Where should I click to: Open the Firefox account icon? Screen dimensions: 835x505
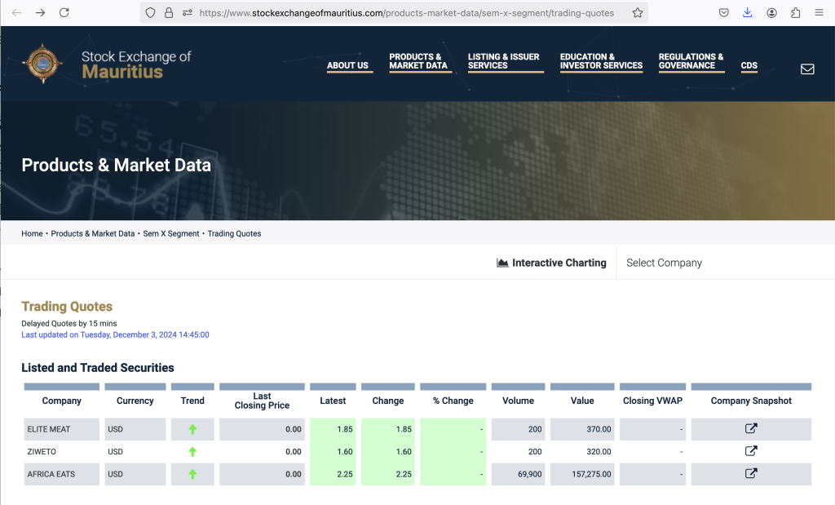pos(771,13)
